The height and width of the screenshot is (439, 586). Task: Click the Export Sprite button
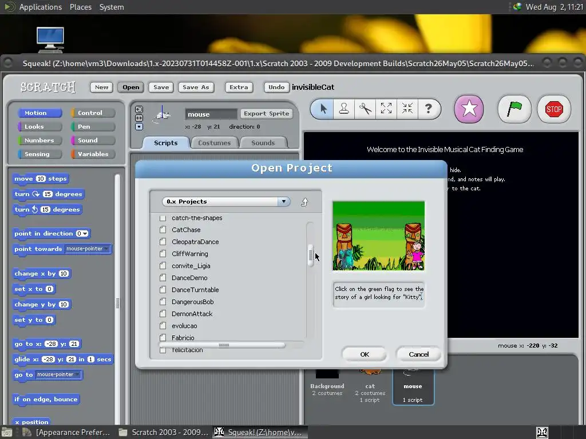pos(266,114)
